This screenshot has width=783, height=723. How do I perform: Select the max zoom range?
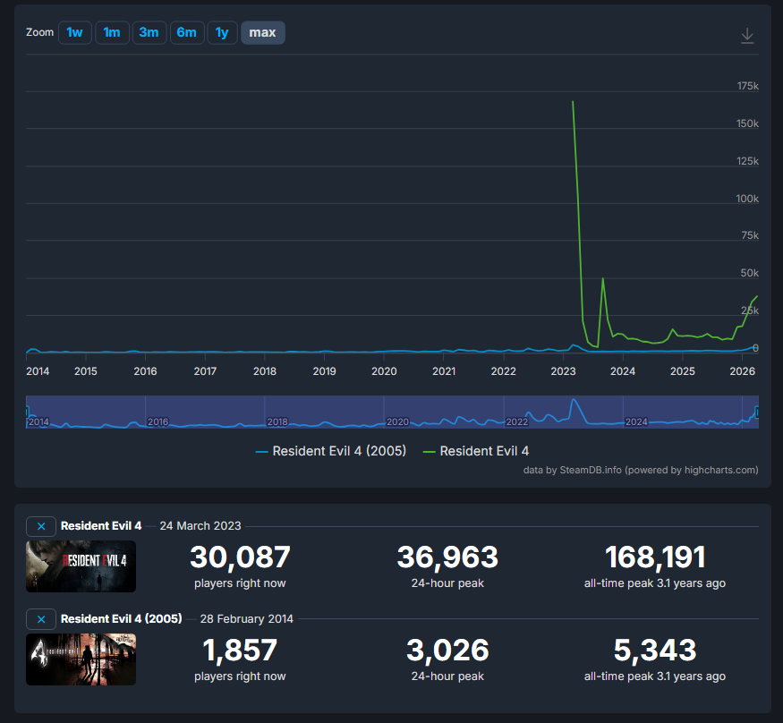coord(263,33)
